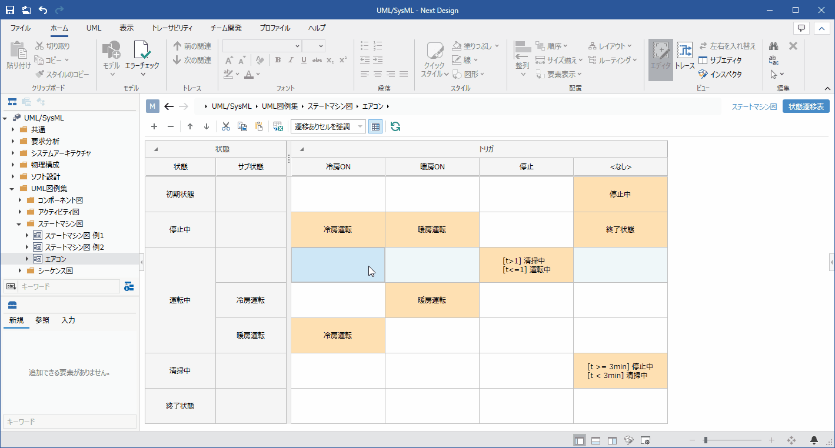Expand the コンポーネント図 folder
Image resolution: width=835 pixels, height=448 pixels.
coord(20,200)
